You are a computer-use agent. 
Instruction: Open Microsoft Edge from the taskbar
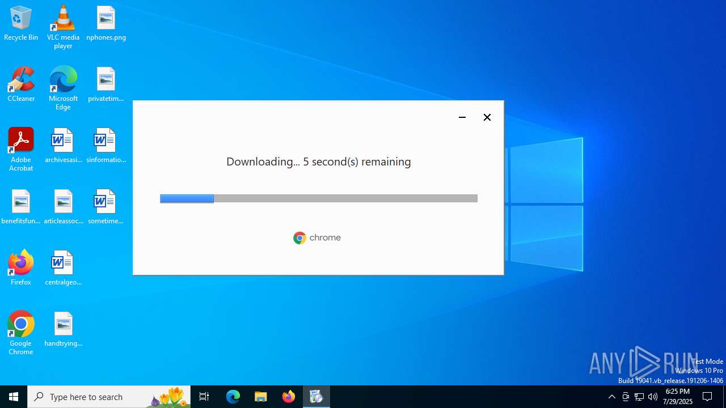coord(233,397)
